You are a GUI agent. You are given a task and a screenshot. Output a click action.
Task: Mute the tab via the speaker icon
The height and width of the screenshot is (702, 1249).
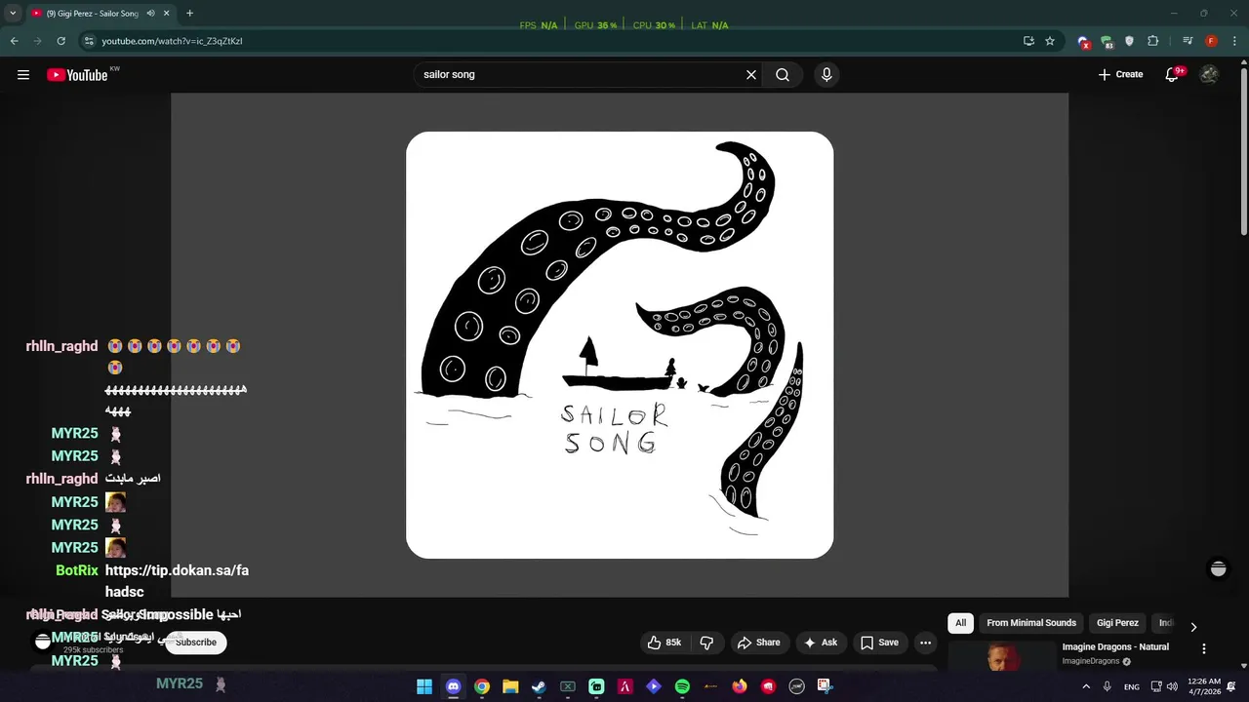(150, 14)
